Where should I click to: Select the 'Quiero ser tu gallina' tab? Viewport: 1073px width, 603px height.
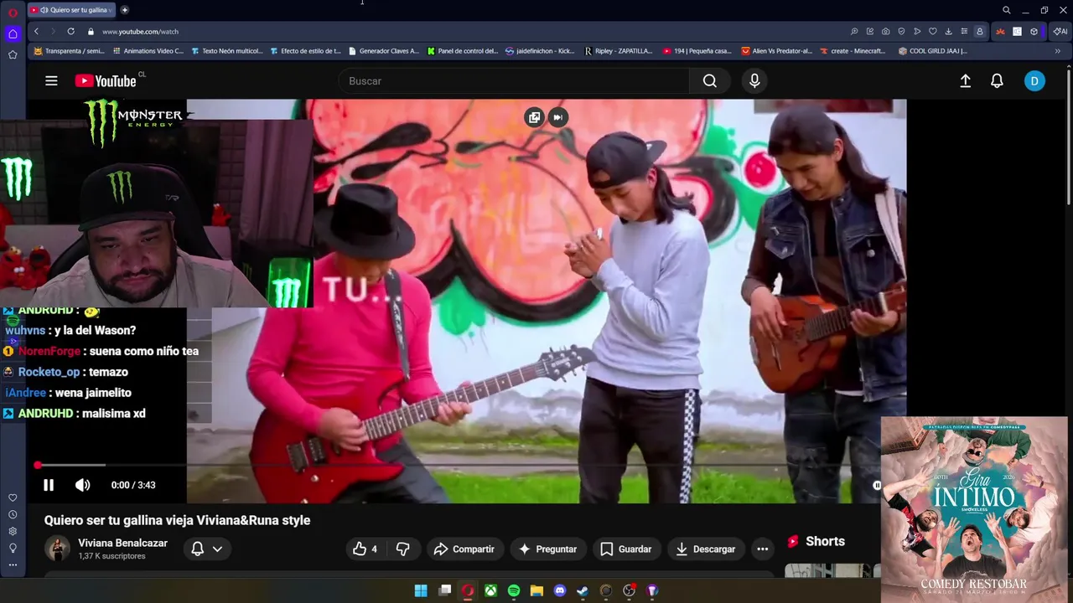73,10
